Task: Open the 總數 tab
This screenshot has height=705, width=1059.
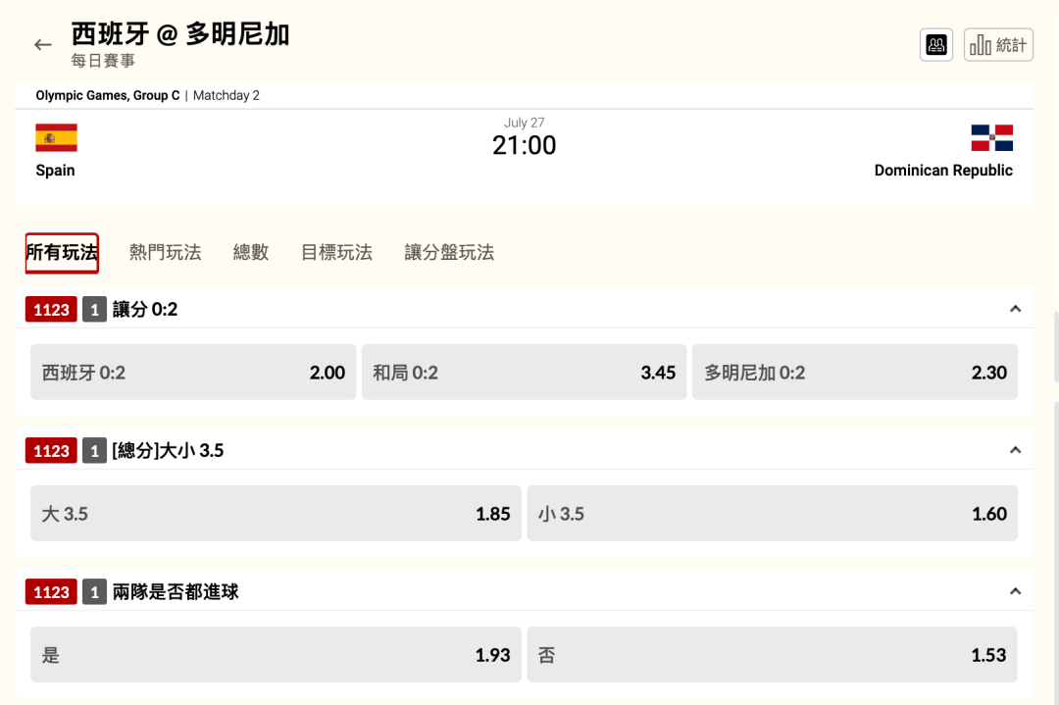Action: click(x=251, y=253)
